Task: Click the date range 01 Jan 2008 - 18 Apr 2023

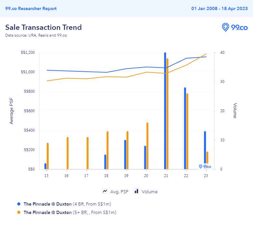Action: tap(220, 8)
